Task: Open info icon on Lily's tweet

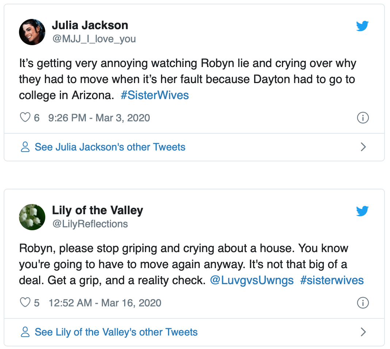Action: pyautogui.click(x=363, y=303)
